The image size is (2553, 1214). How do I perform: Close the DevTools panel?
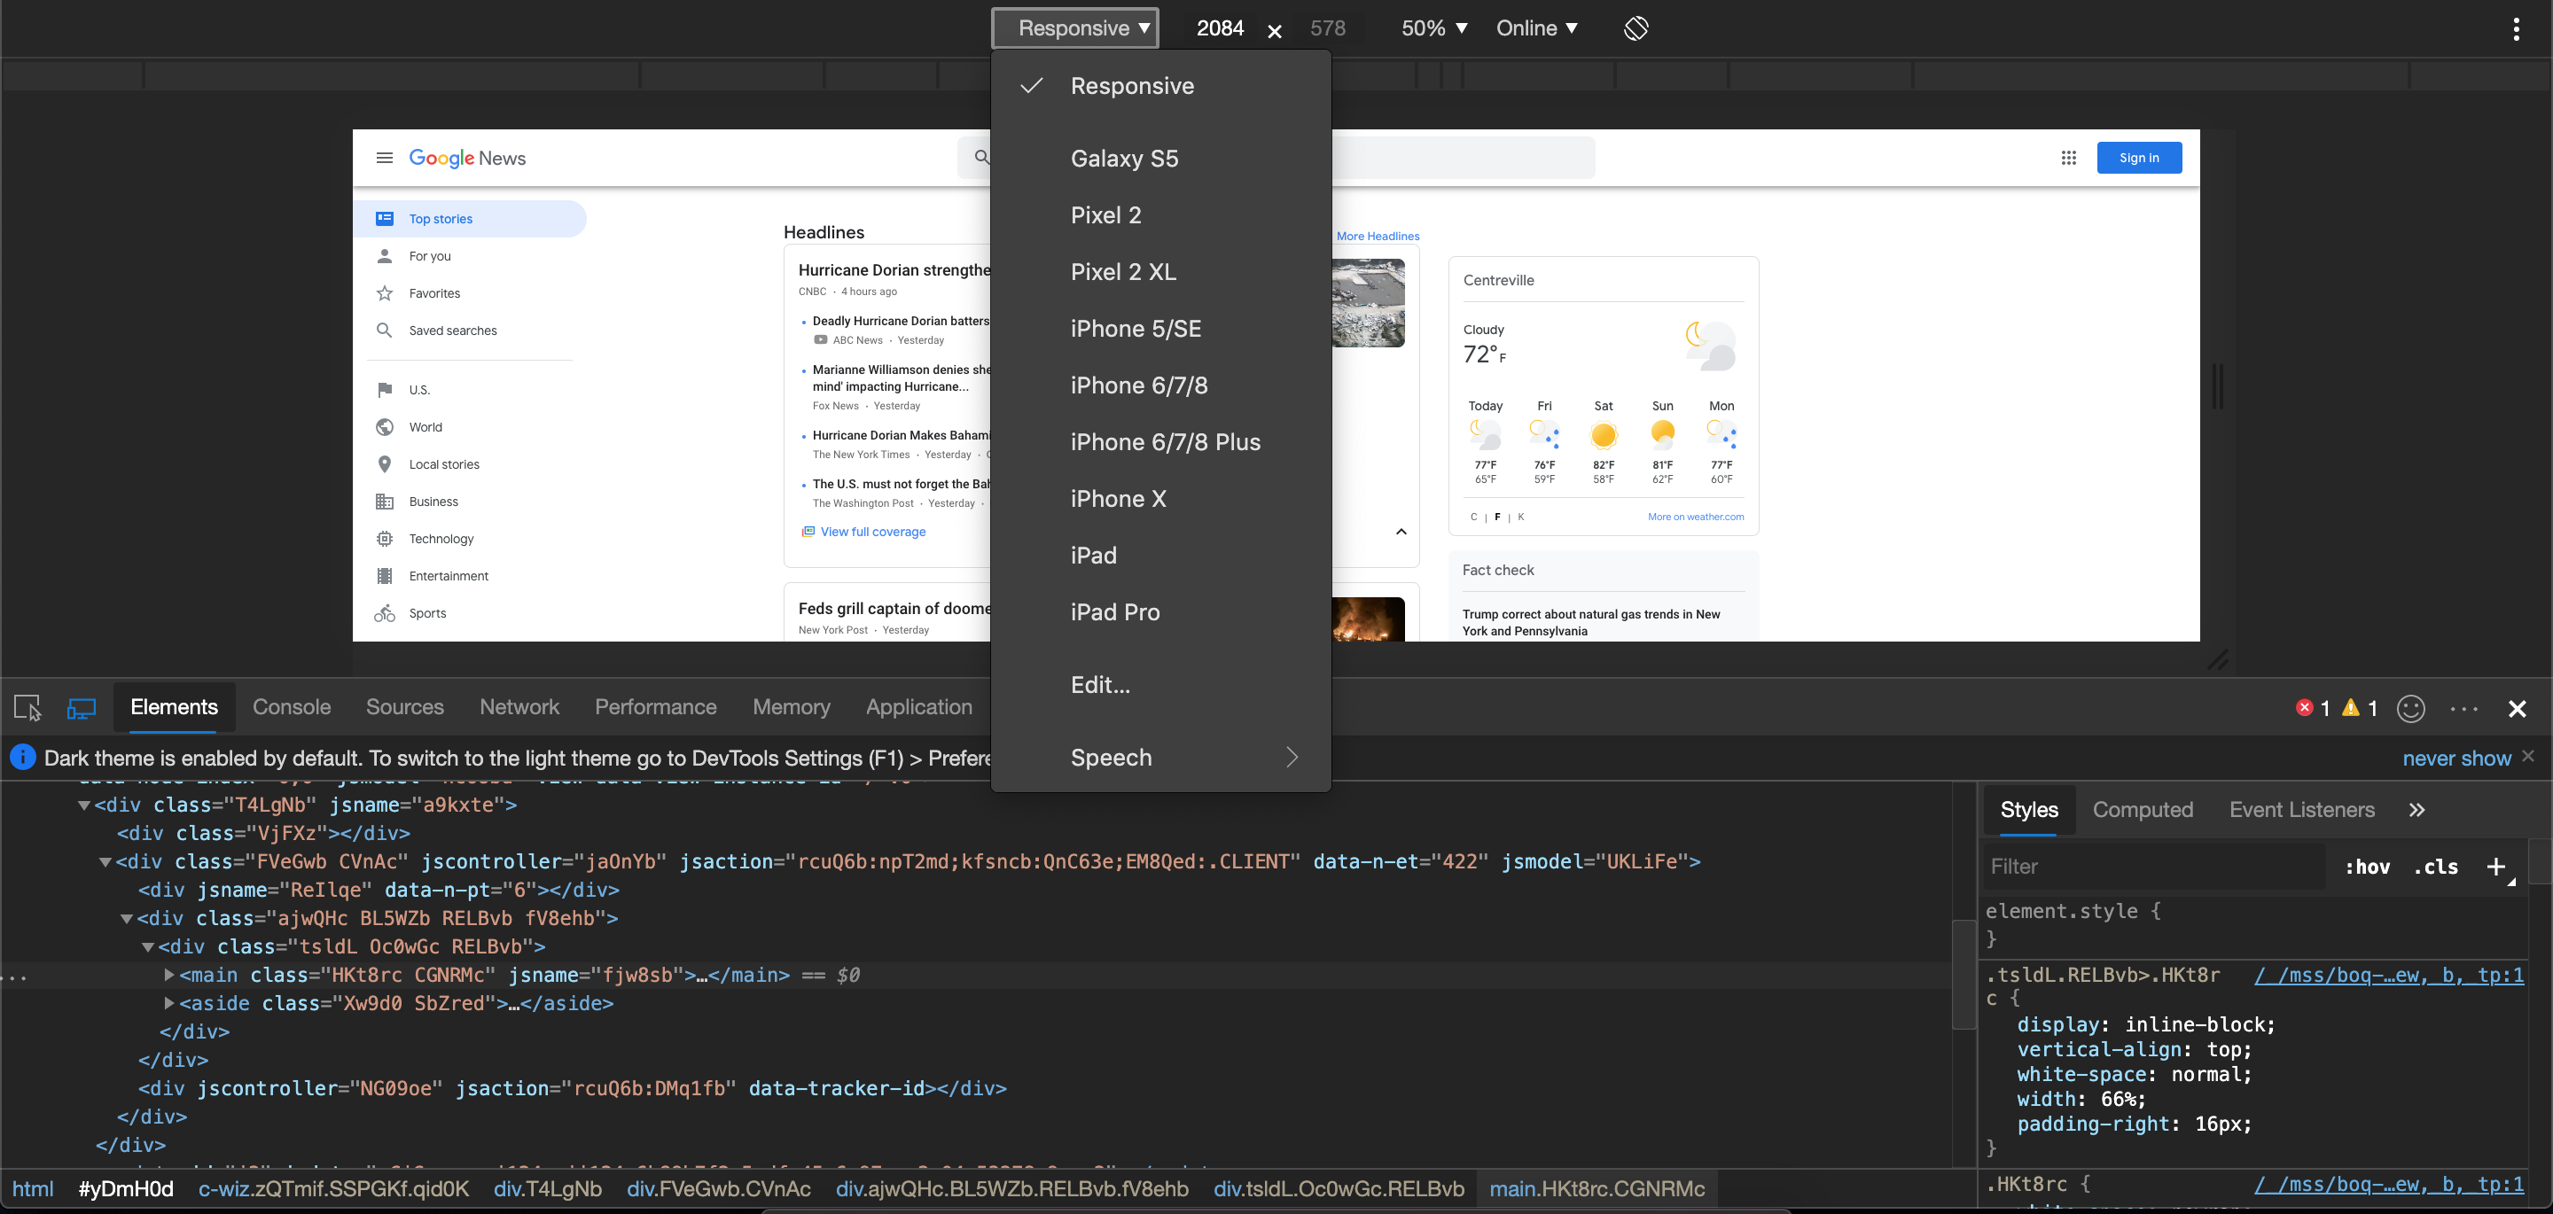tap(2518, 709)
